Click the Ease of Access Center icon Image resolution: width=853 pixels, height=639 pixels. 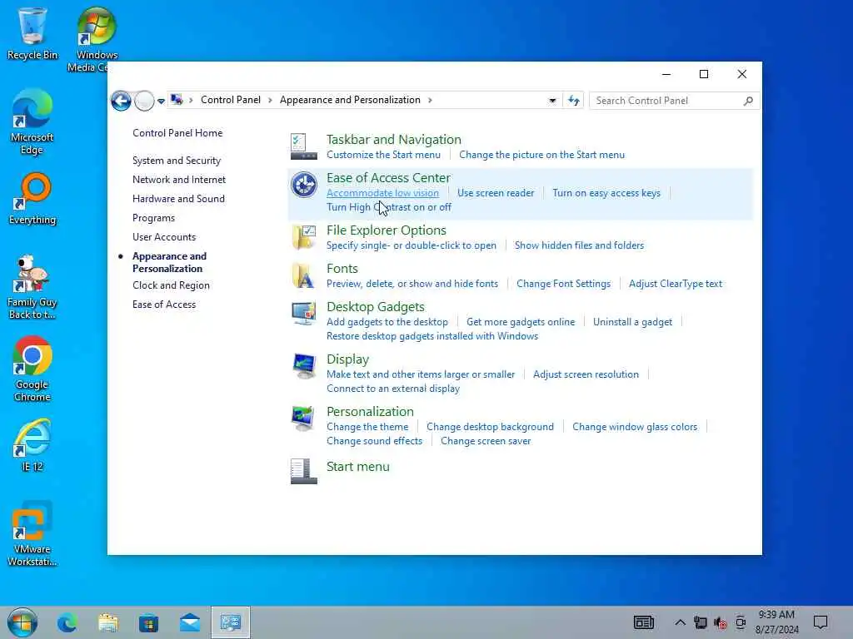(303, 185)
